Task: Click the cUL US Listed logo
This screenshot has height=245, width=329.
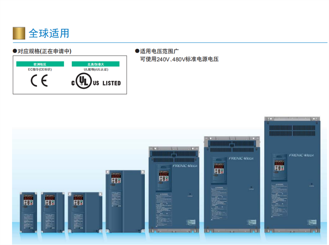Action: tap(96, 81)
